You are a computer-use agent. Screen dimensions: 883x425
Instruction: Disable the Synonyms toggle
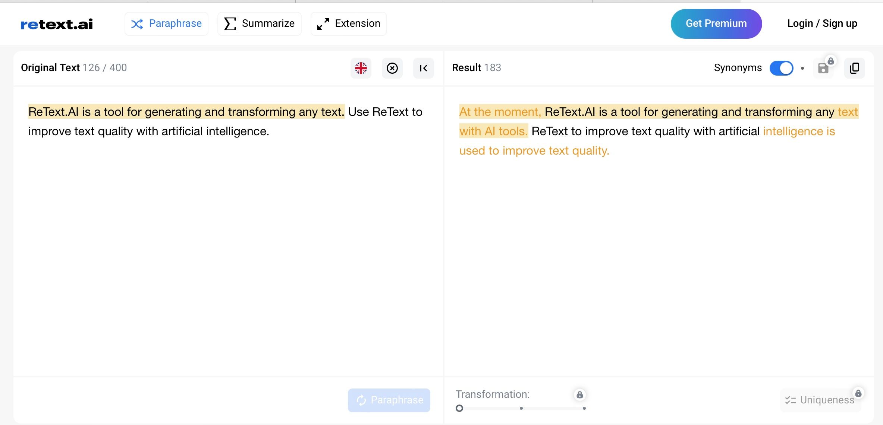(781, 68)
